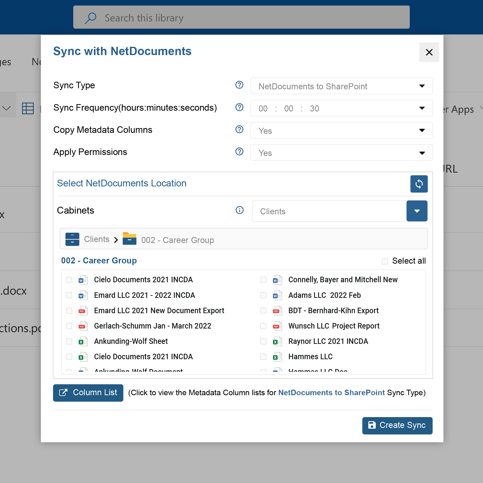
Task: Toggle the Select all checkbox
Action: [385, 261]
